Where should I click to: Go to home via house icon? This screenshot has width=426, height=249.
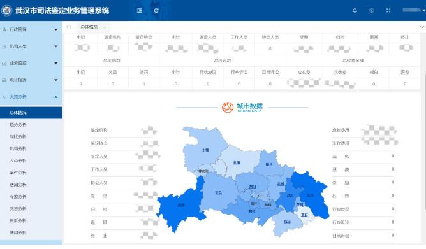click(x=69, y=27)
